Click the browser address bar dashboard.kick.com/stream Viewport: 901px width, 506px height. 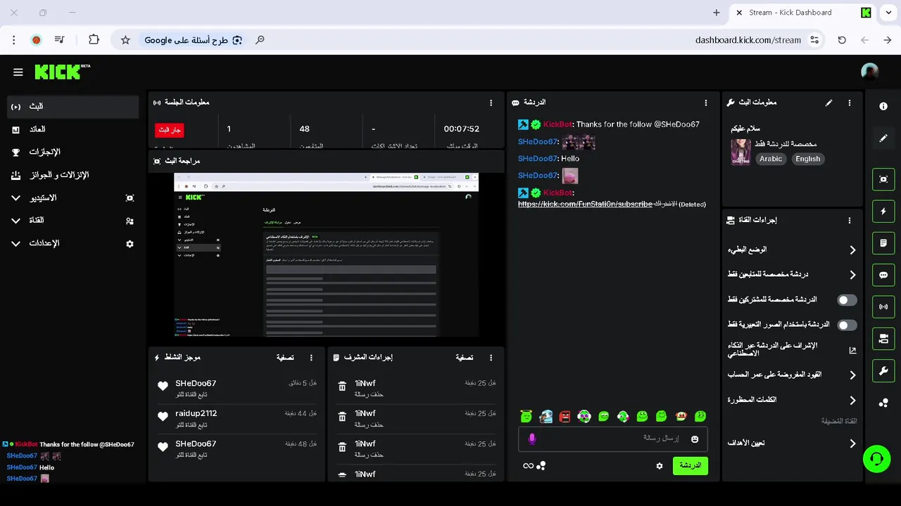coord(748,40)
